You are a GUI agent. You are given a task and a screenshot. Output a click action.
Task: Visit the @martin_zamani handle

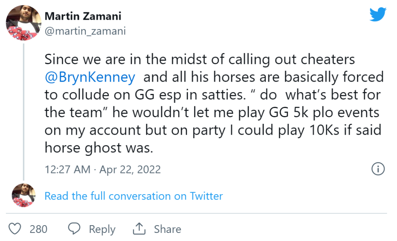pyautogui.click(x=85, y=31)
